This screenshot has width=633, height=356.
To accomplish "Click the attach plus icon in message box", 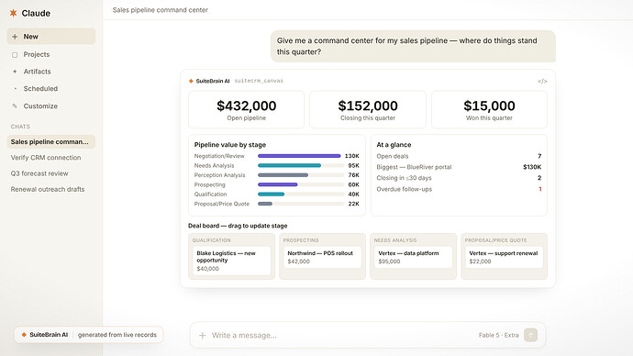I will pos(202,336).
